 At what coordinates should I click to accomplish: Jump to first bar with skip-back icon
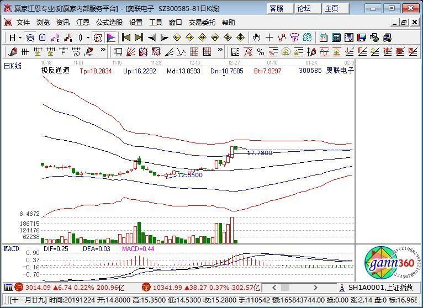pyautogui.click(x=126, y=38)
